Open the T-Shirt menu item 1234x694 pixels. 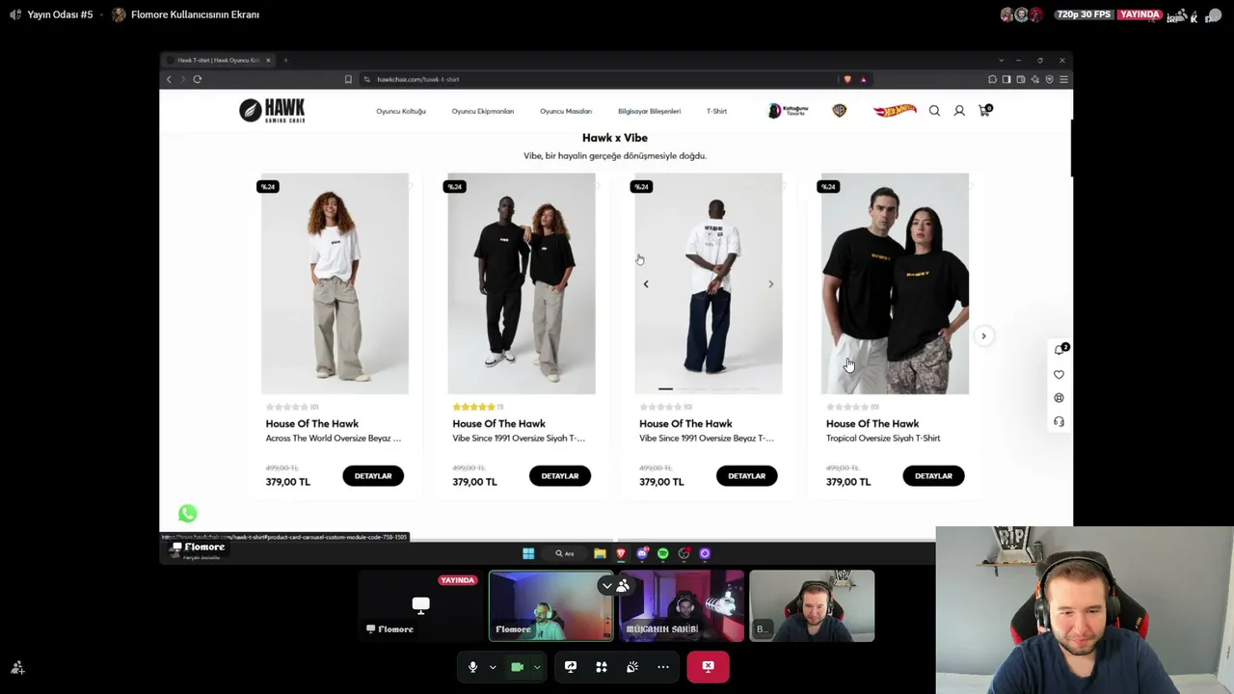coord(716,111)
